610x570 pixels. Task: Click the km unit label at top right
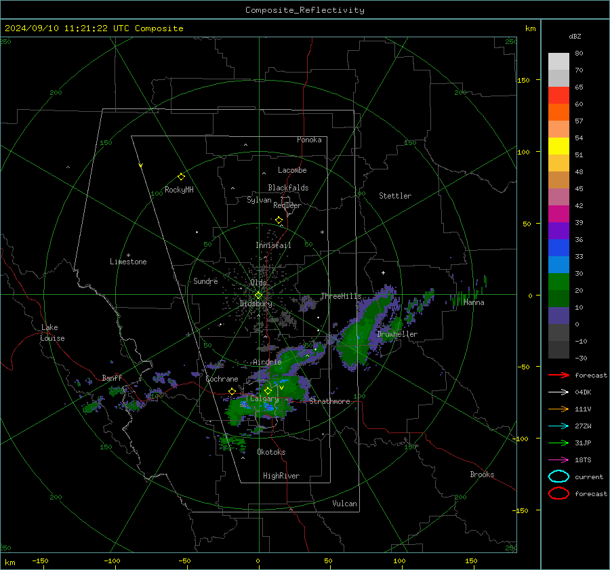pos(530,28)
